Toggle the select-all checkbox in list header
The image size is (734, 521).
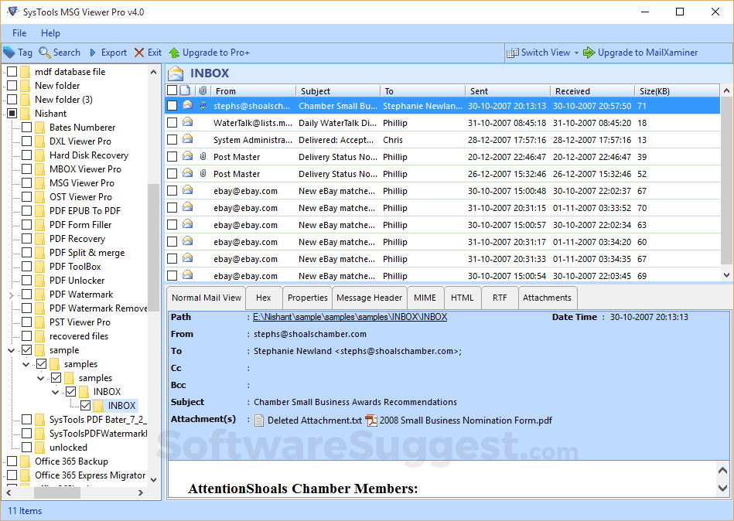[172, 91]
